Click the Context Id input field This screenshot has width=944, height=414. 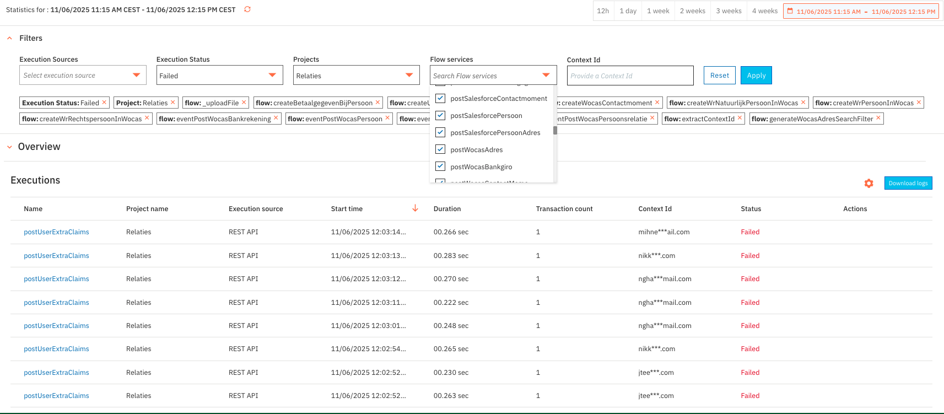pyautogui.click(x=629, y=76)
